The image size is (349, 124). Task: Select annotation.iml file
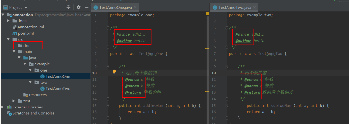[31, 27]
